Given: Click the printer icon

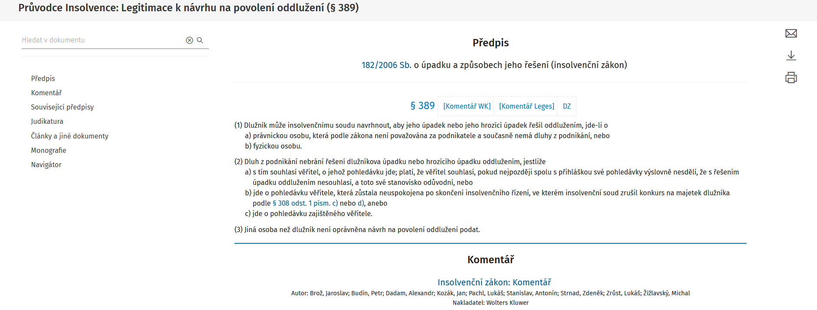Looking at the screenshot, I should pyautogui.click(x=791, y=77).
